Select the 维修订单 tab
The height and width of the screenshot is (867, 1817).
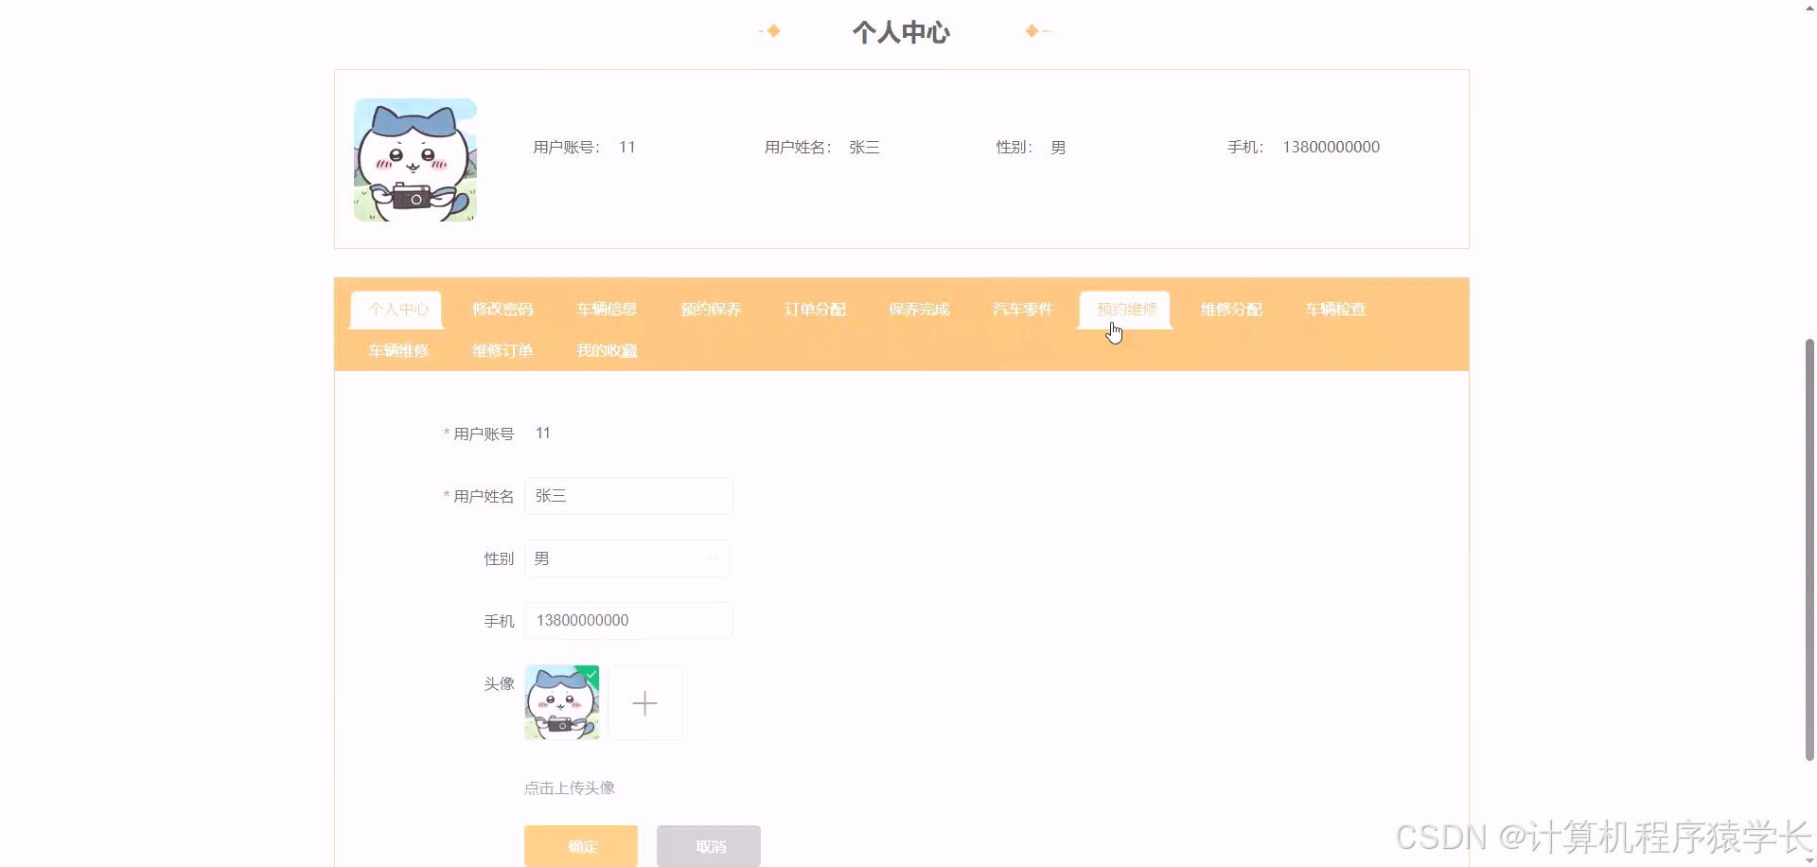coord(503,350)
